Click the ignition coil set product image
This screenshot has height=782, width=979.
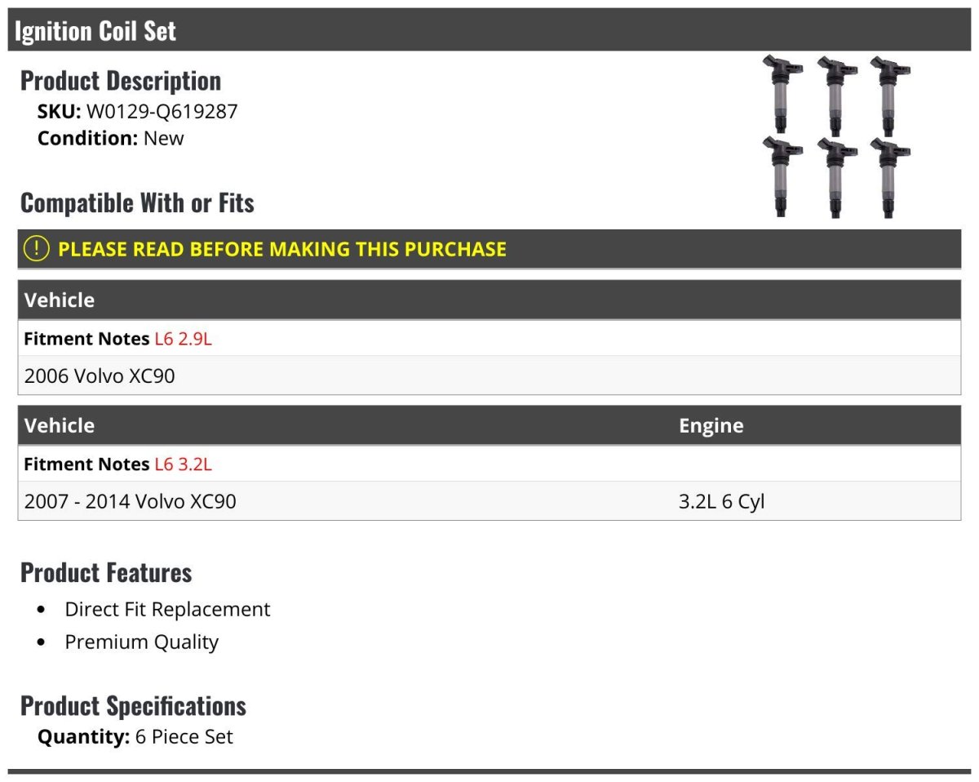(836, 136)
